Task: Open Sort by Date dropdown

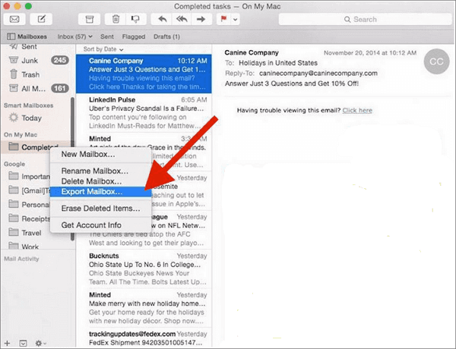Action: point(103,49)
